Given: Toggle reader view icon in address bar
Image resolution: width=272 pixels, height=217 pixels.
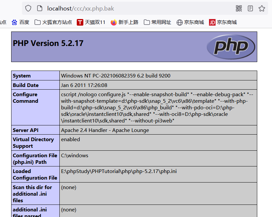Looking at the screenshot, I should [x=250, y=8].
